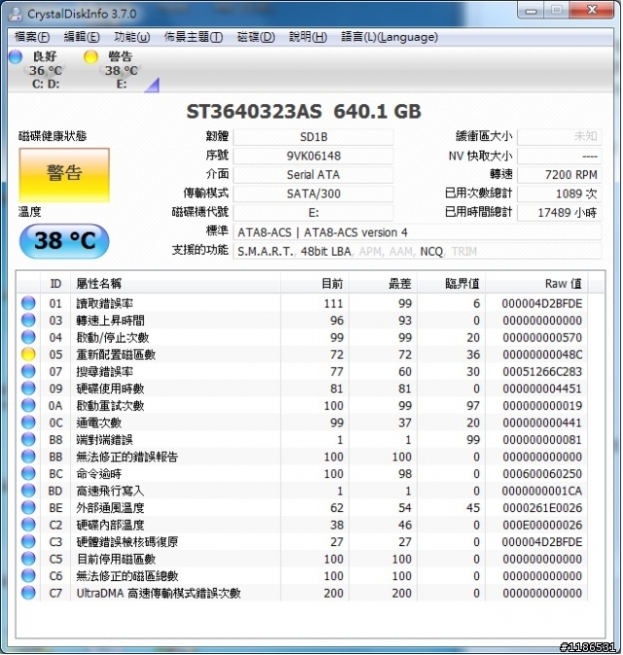Click status icon of row C2 硬碟內部溫度
623x655 pixels.
(28, 525)
